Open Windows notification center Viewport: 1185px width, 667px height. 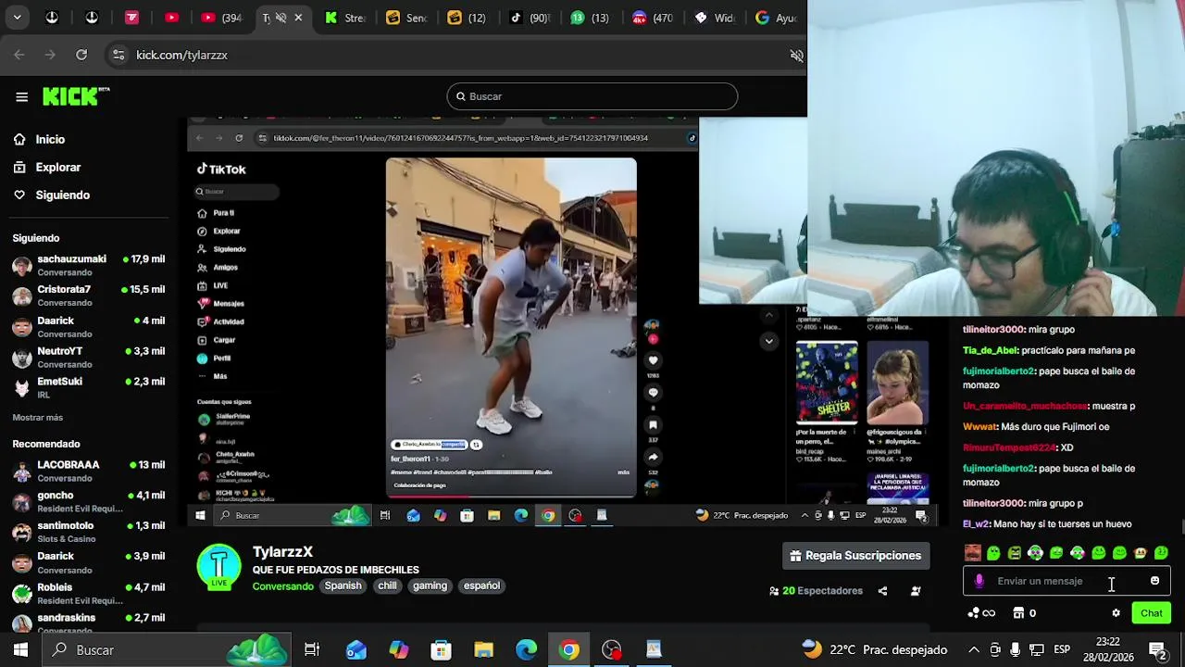pos(1157,649)
